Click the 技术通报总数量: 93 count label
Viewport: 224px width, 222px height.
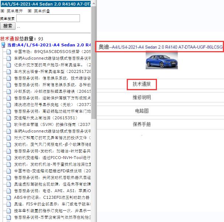click(22, 39)
